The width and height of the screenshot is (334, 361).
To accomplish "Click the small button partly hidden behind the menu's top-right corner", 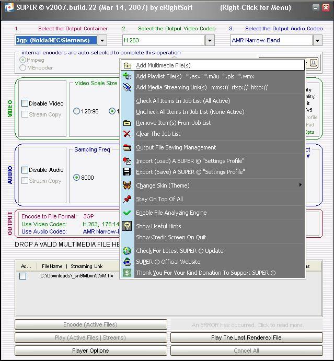I will point(314,63).
